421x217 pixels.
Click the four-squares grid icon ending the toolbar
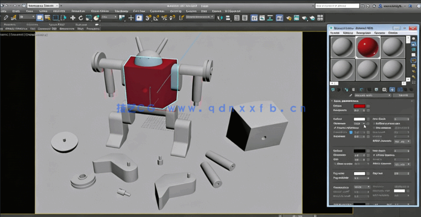click(x=320, y=18)
